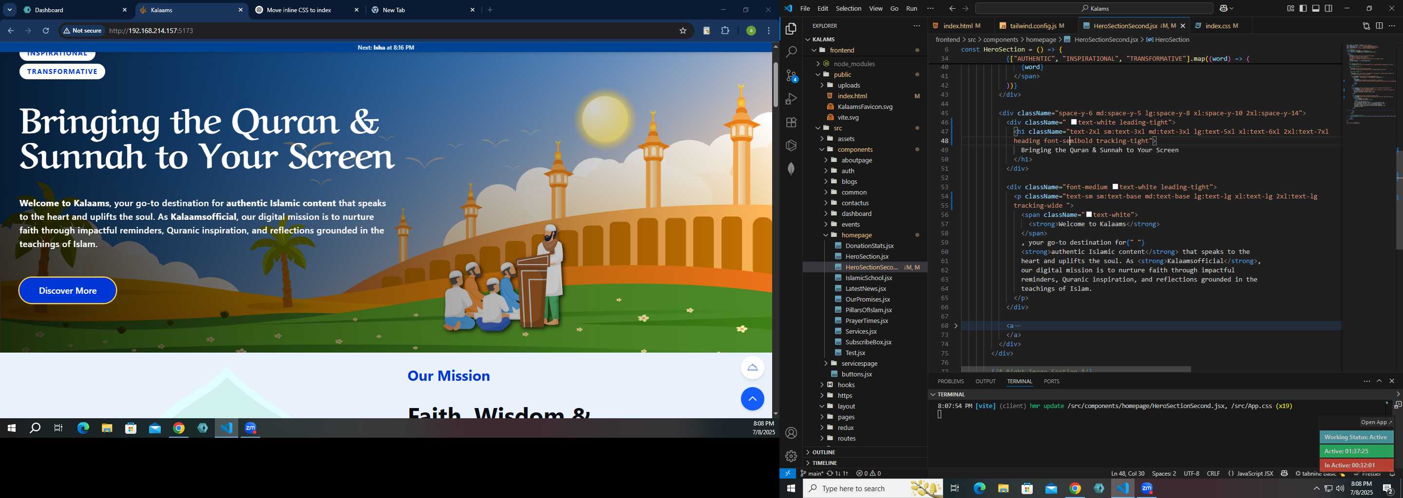Screen dimensions: 1403x498
Task: Open editor More Actions ellipsis
Action: (x=1392, y=26)
